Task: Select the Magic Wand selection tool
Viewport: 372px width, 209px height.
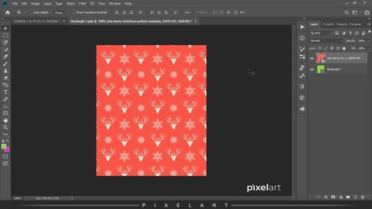Action: tap(5, 49)
